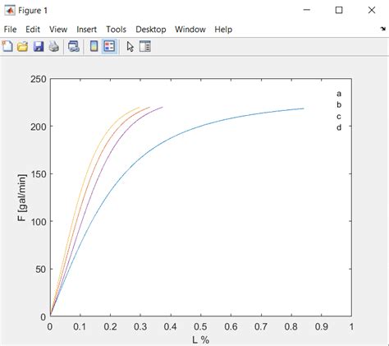The image size is (389, 346).
Task: Click the y-axis tick label 250
Action: pyautogui.click(x=39, y=80)
